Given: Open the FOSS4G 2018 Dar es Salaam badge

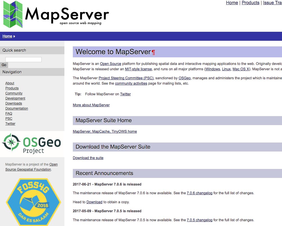Looking at the screenshot, I should [33, 202].
